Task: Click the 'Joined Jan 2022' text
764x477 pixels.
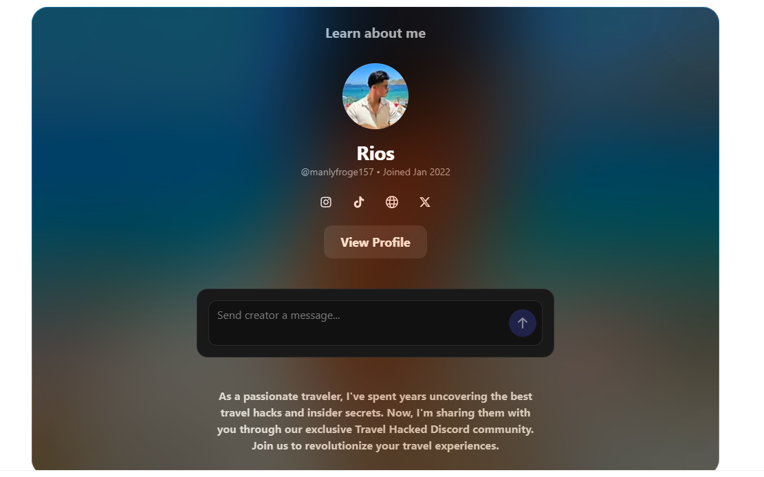Action: pyautogui.click(x=416, y=172)
